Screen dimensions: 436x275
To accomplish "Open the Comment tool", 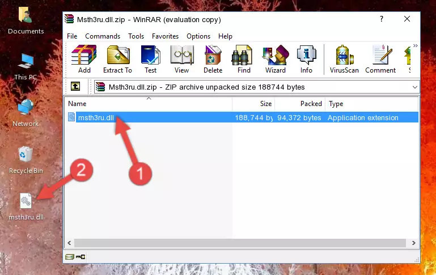I will point(380,59).
